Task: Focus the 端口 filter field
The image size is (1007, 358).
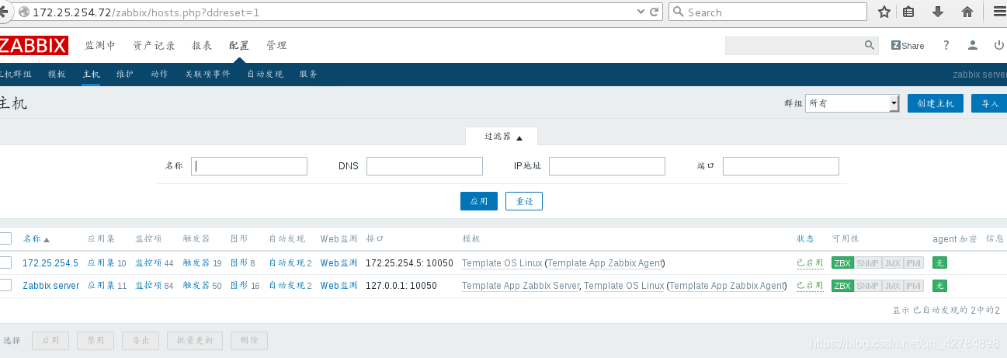Action: [x=781, y=166]
